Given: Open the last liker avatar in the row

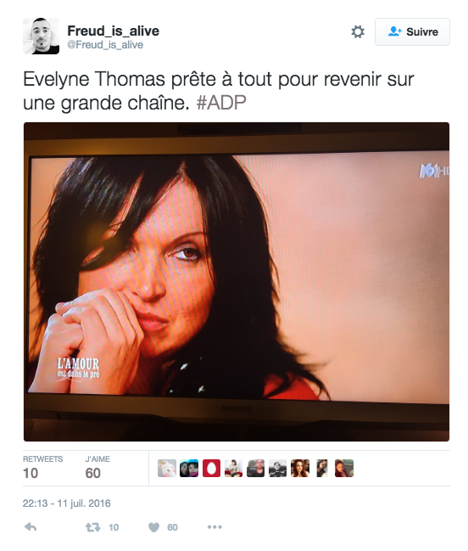Looking at the screenshot, I should tap(344, 468).
